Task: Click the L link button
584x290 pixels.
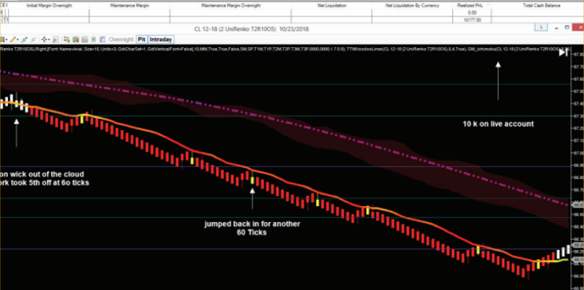Action: tap(541, 27)
